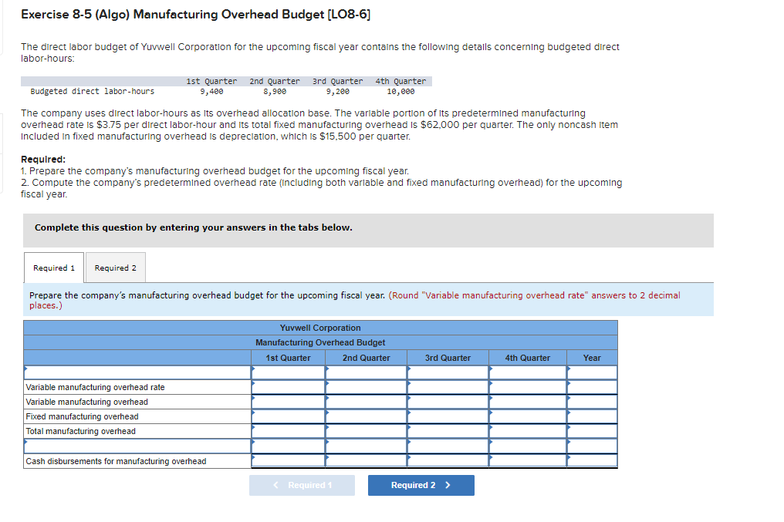
Task: Select 3rd Quarter cell in row above Cash disbursements
Action: tap(448, 446)
